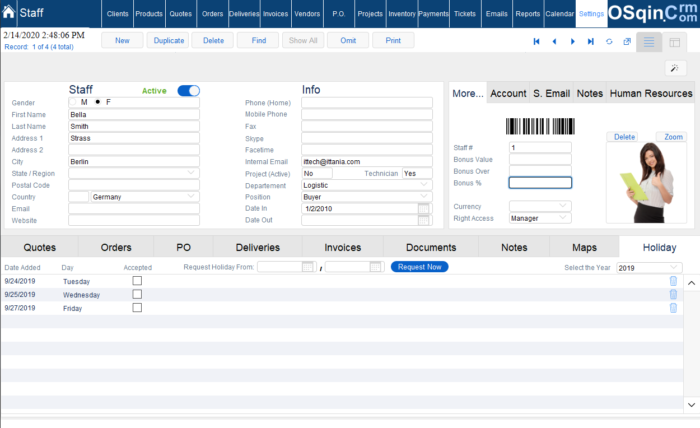700x428 pixels.
Task: Open the Maps bottom tab
Action: pyautogui.click(x=585, y=247)
